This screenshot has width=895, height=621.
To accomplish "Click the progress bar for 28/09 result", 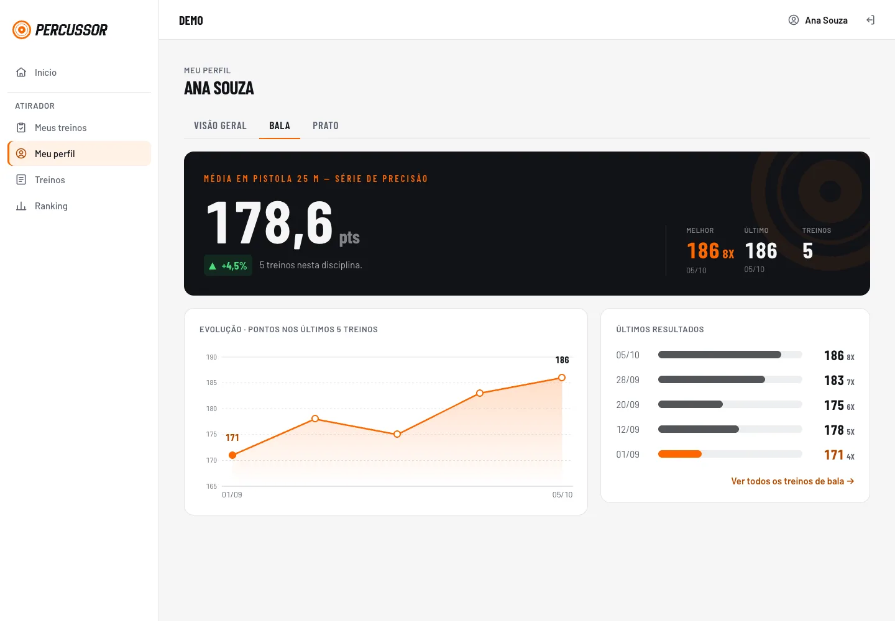I will (x=730, y=380).
